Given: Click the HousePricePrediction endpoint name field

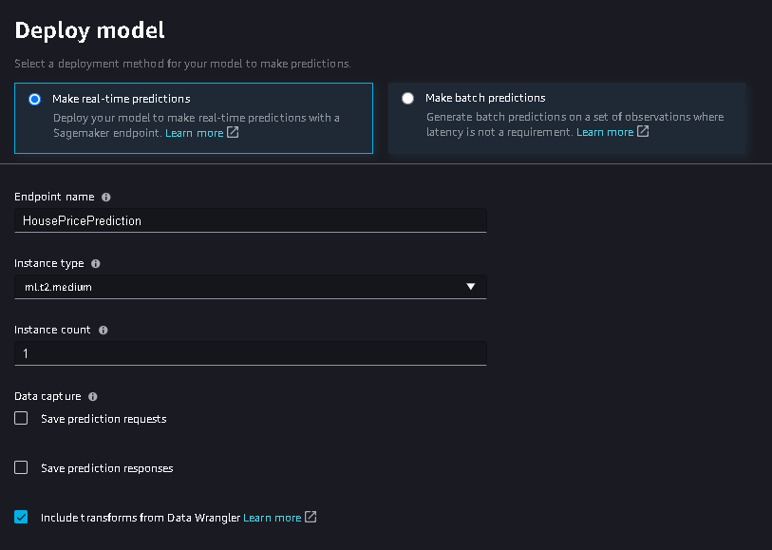Looking at the screenshot, I should pyautogui.click(x=252, y=219).
